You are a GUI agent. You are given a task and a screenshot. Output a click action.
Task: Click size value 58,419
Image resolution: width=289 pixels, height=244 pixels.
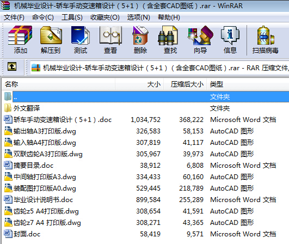point(150,234)
